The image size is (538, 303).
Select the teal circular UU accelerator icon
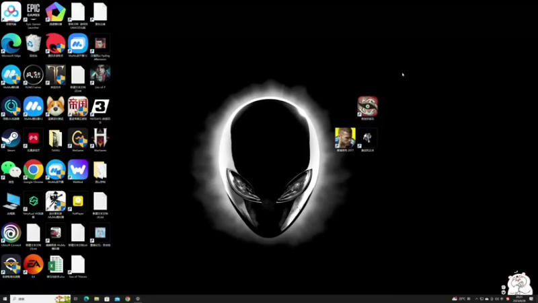click(11, 108)
